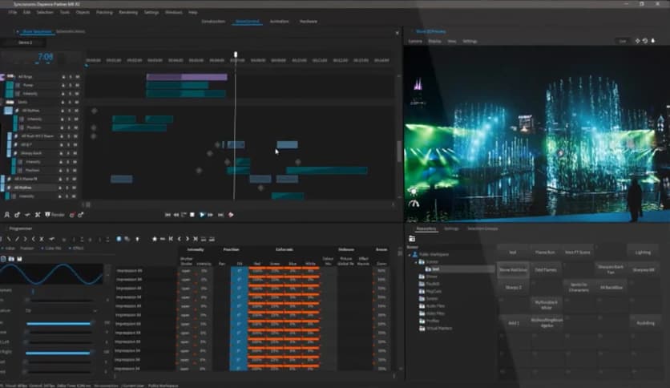Collapse the Public Workspace tree node

[x=411, y=254]
